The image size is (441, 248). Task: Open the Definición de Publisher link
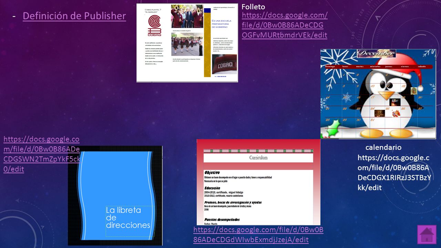click(74, 16)
